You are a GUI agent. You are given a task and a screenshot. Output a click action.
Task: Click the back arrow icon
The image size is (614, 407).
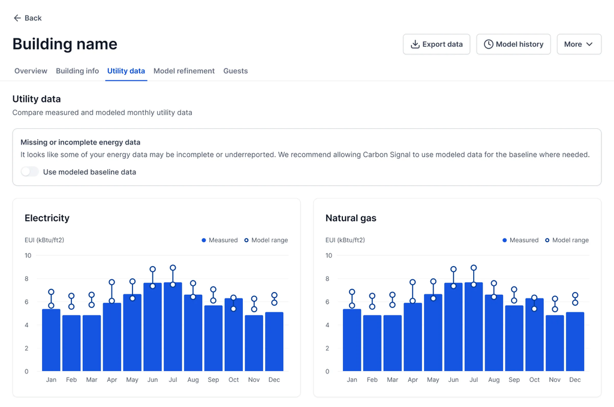pos(17,18)
